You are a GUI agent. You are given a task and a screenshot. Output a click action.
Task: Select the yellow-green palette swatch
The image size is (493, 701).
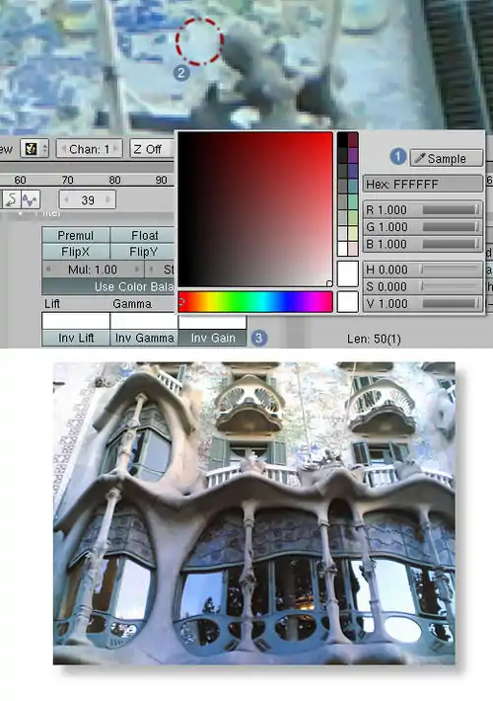click(x=353, y=218)
